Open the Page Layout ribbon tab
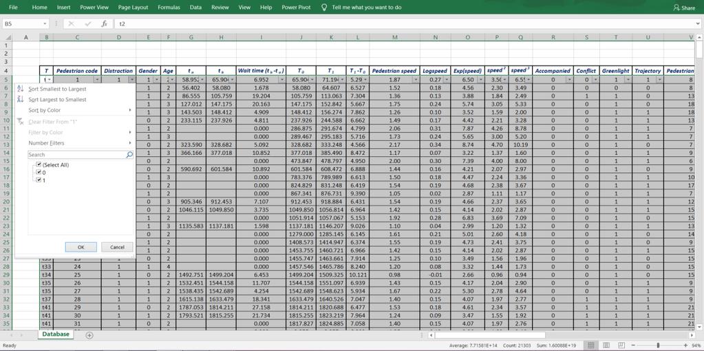Image resolution: width=704 pixels, height=351 pixels. (x=134, y=8)
